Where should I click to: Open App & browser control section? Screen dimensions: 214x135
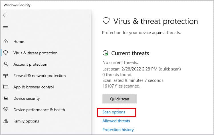point(33,87)
